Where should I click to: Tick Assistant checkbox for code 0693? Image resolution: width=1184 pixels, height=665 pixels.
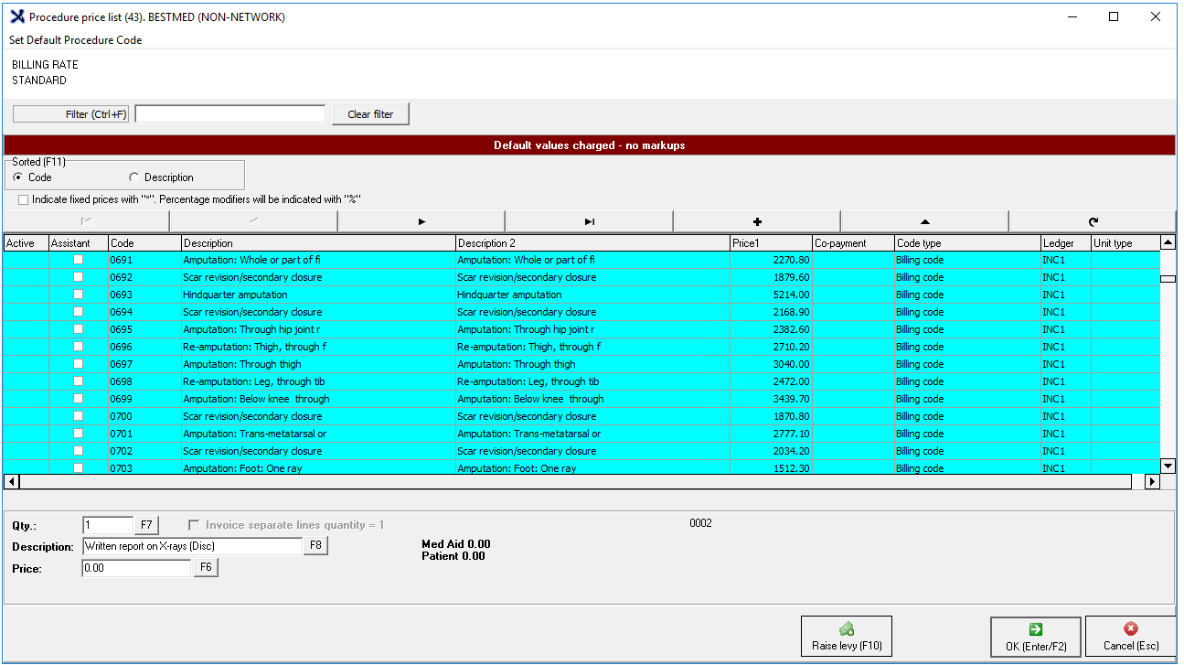[78, 295]
